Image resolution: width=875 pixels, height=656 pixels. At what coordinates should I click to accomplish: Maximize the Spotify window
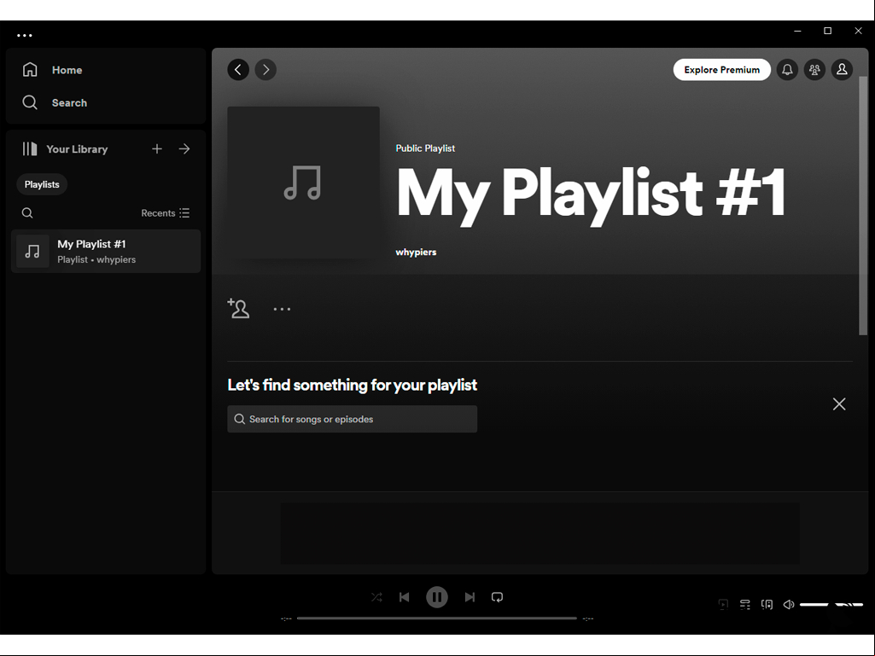click(x=828, y=32)
